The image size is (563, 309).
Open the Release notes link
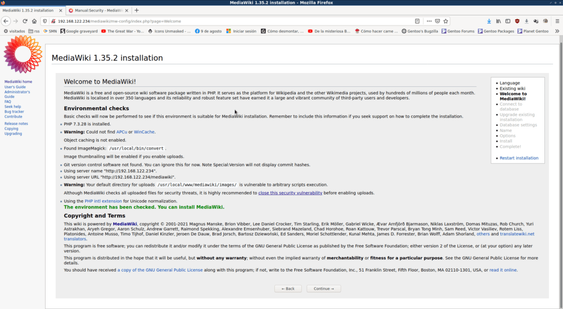tap(16, 124)
